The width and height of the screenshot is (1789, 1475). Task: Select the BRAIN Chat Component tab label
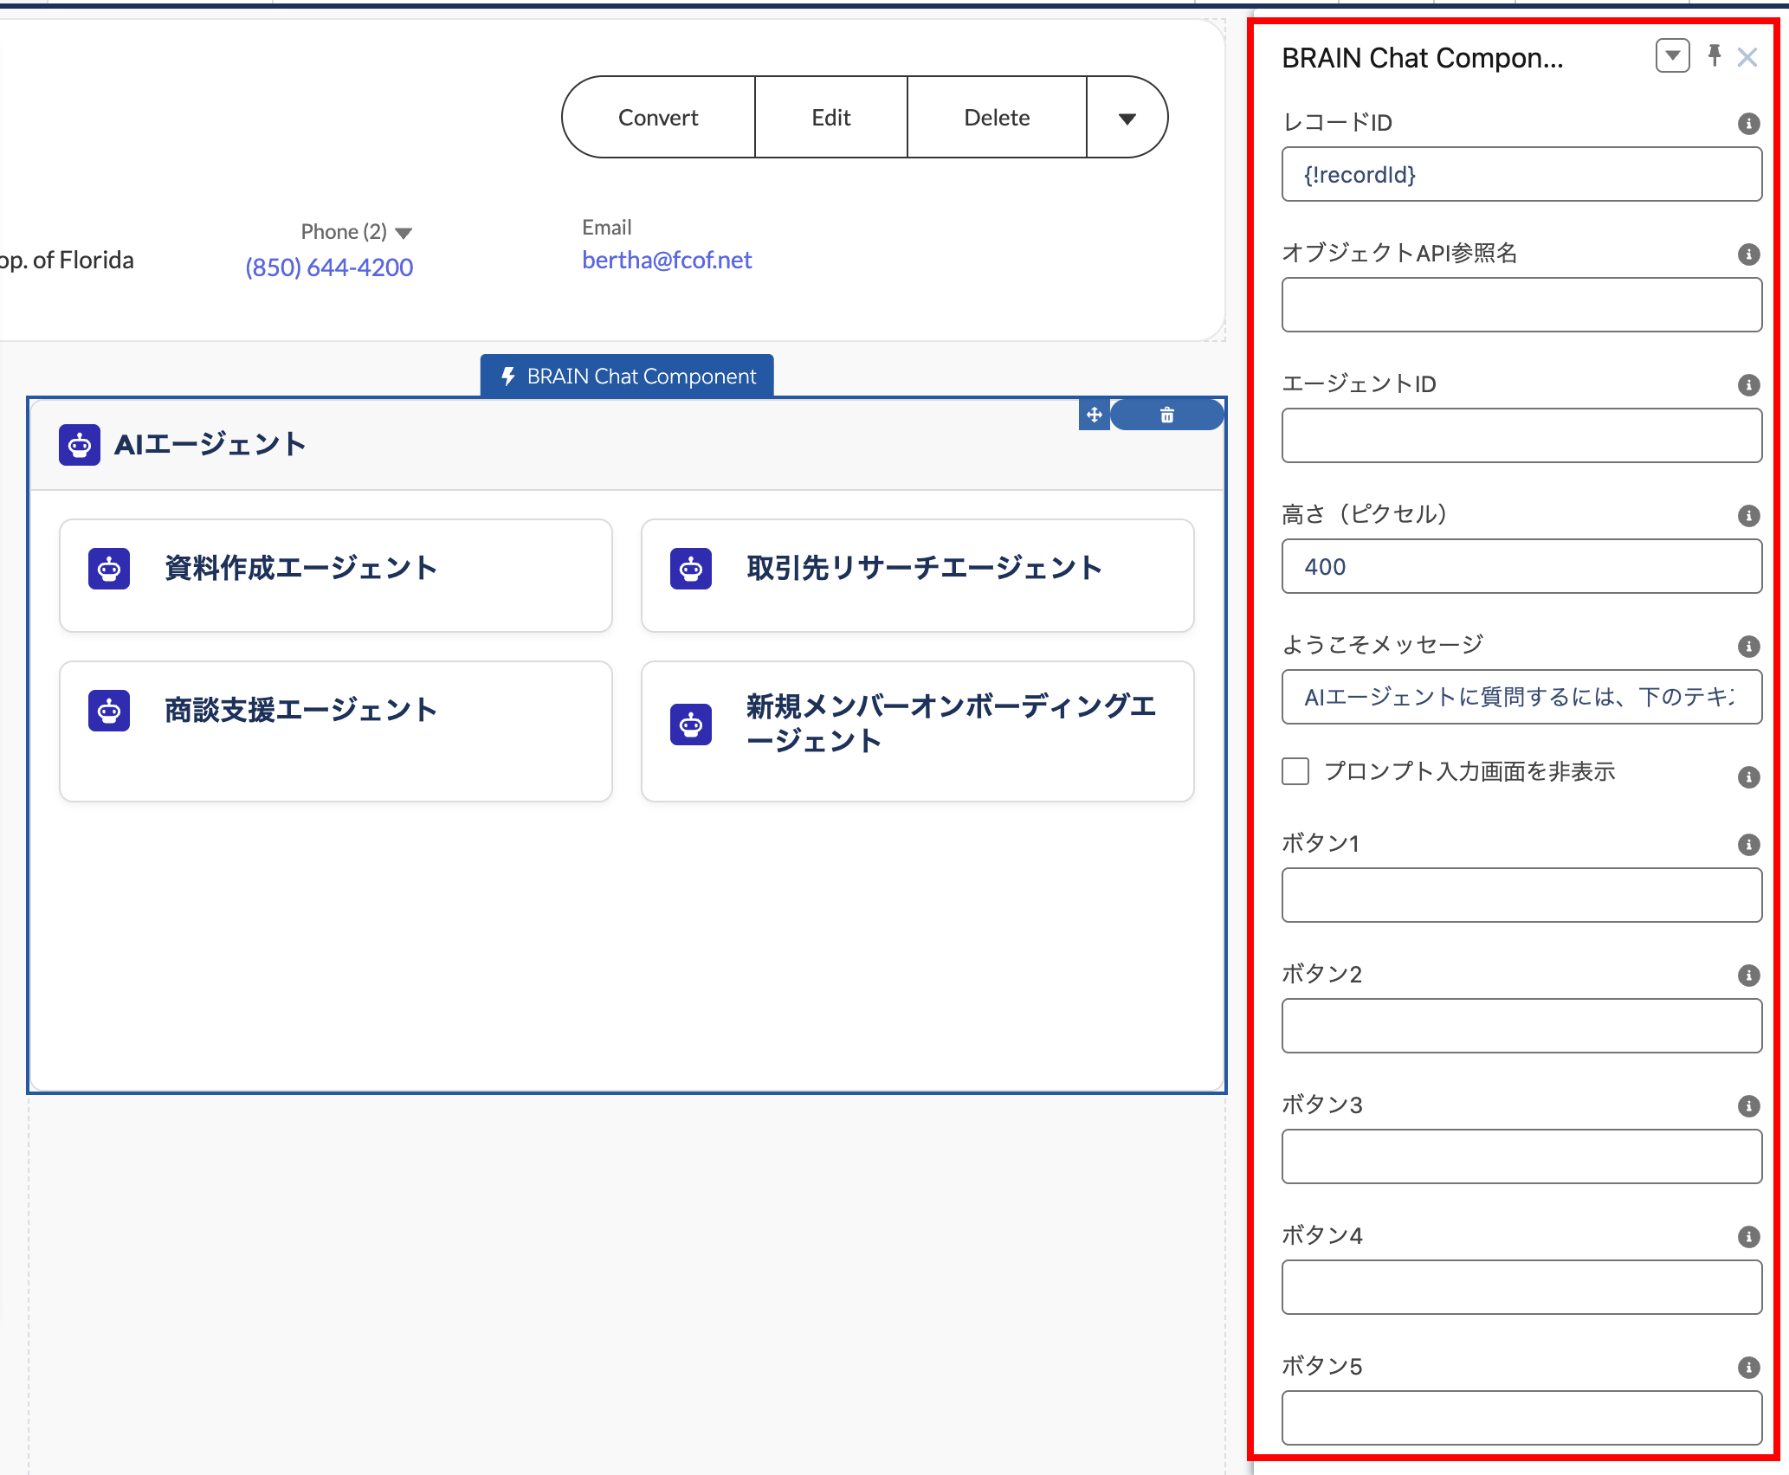627,377
